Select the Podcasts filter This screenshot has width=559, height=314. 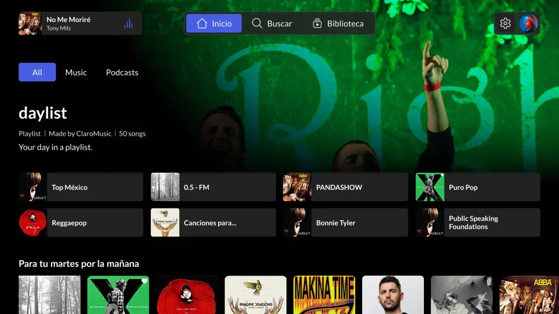(x=122, y=72)
